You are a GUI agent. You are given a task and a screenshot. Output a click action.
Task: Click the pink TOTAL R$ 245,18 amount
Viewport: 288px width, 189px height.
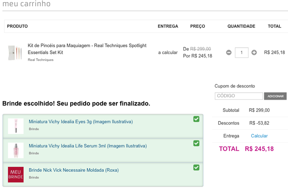(259, 149)
